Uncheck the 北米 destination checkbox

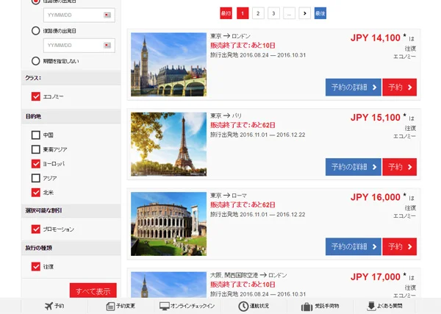pos(36,193)
